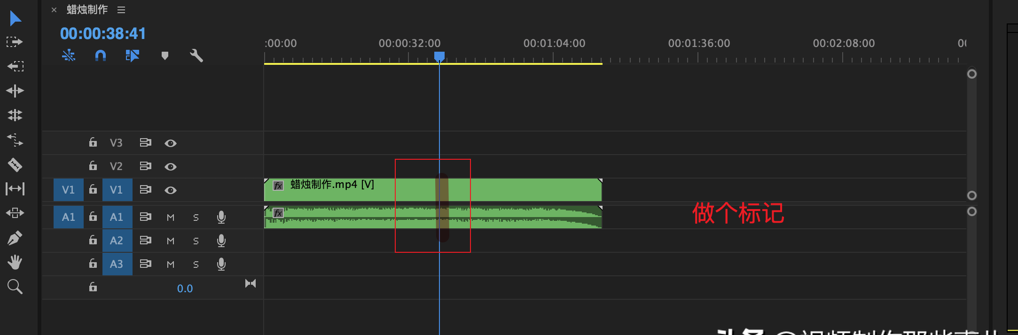Screen dimensions: 1018x335
Task: Select the Slip tool
Action: coord(15,189)
